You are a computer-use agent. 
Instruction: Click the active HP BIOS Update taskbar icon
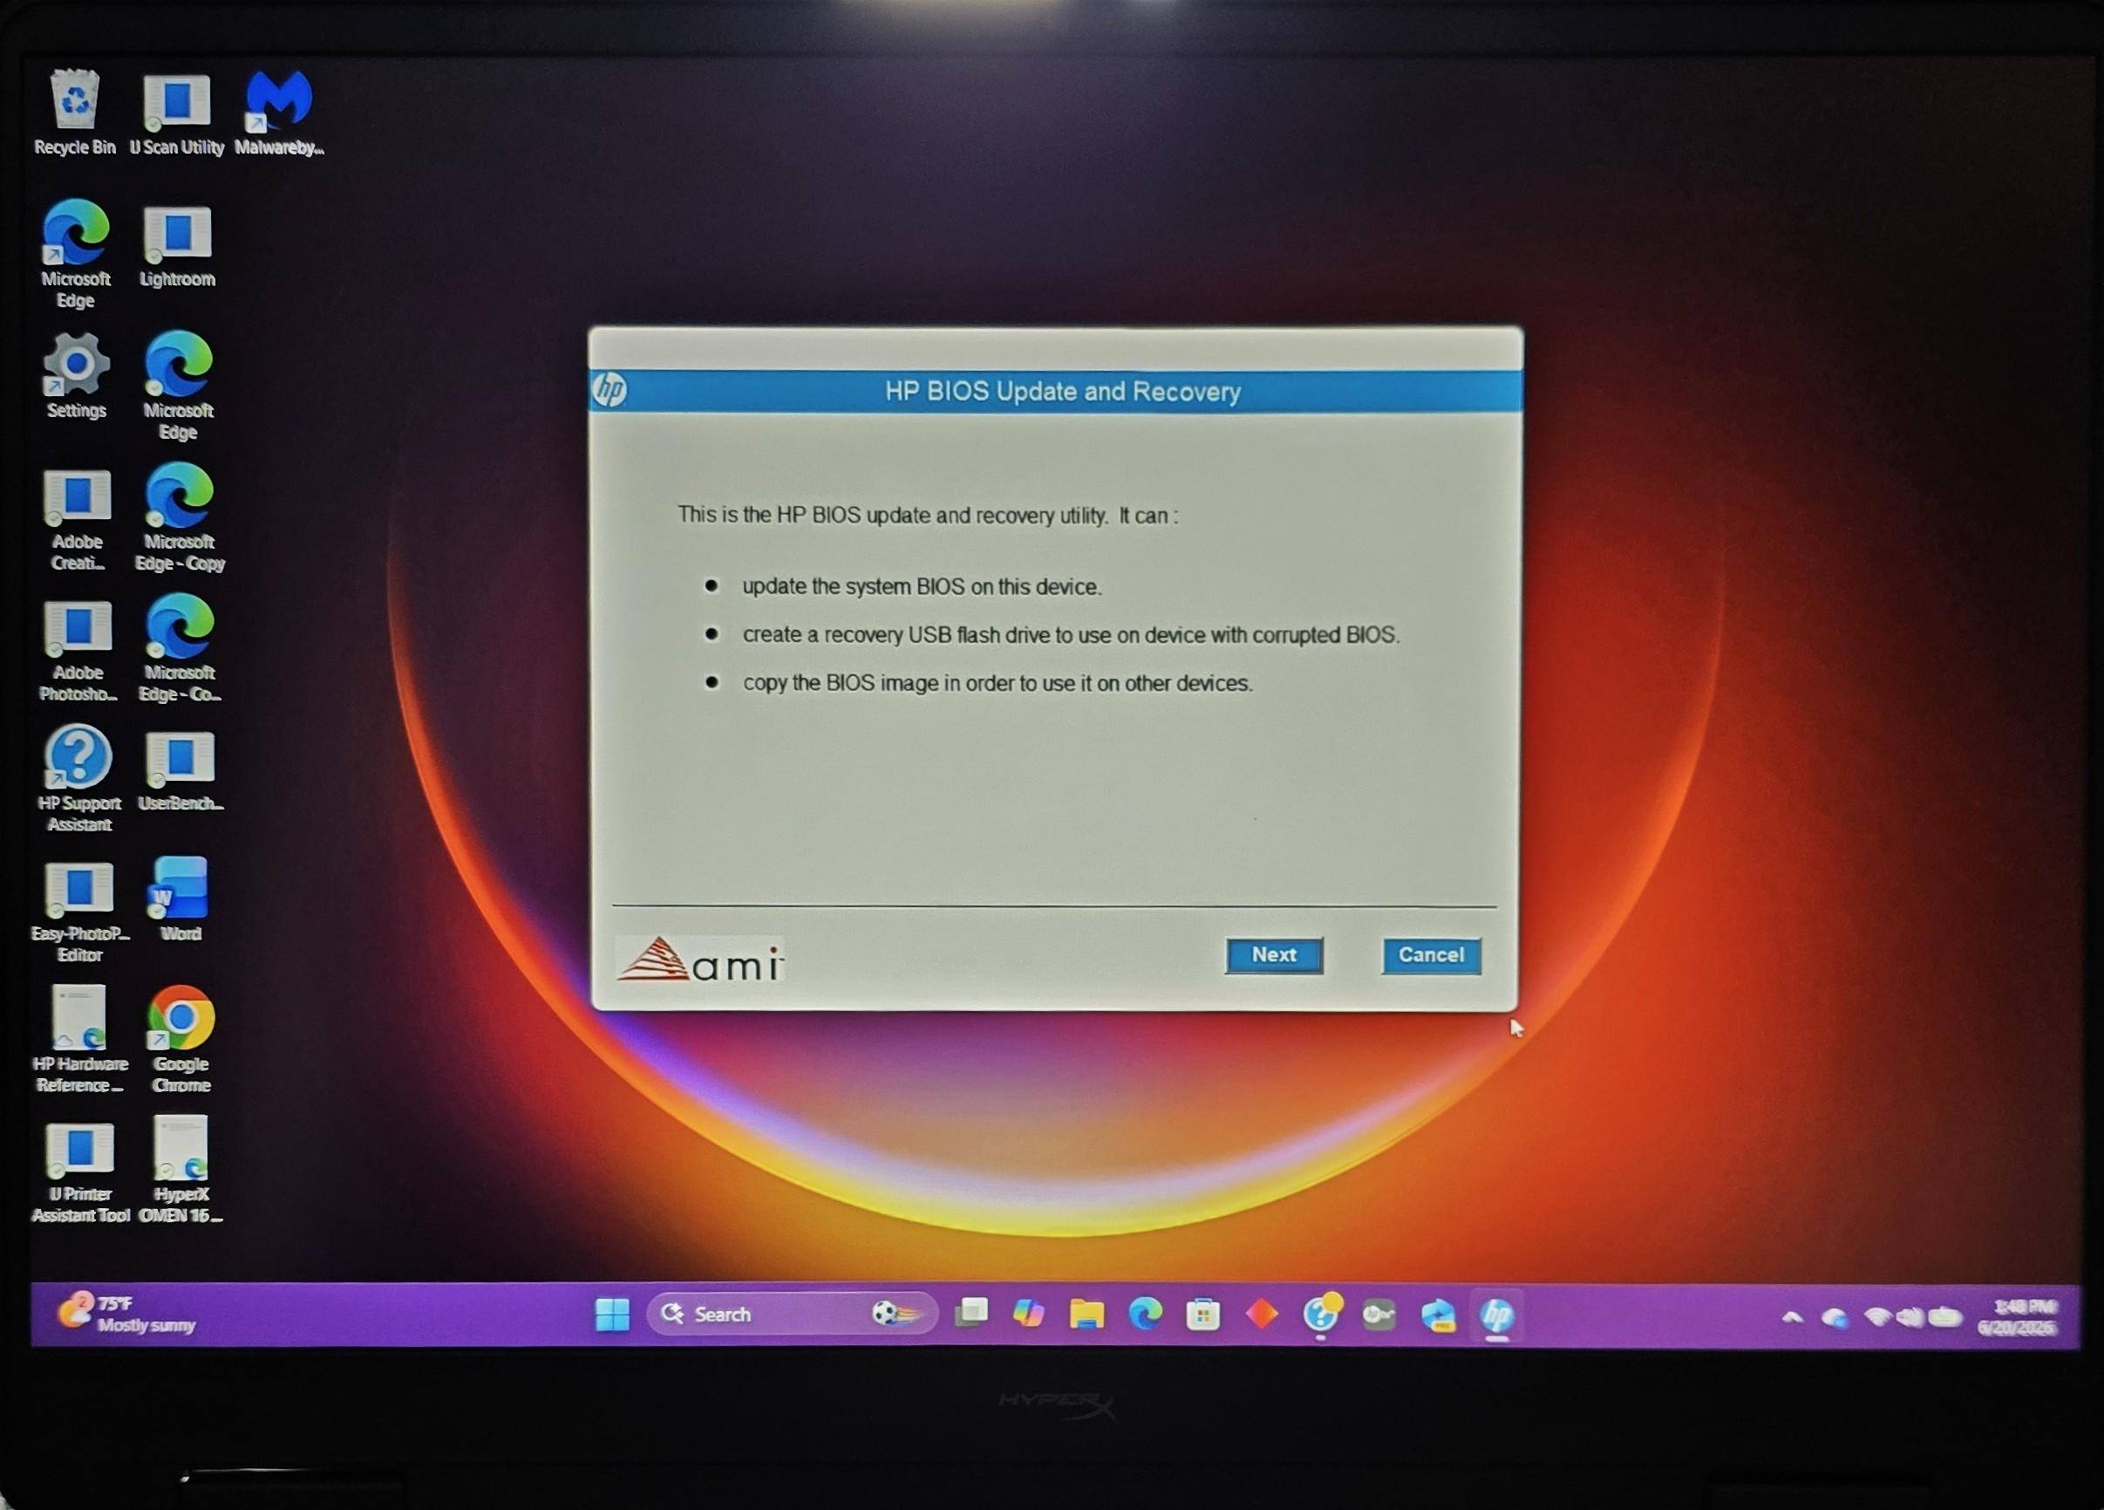coord(1497,1315)
